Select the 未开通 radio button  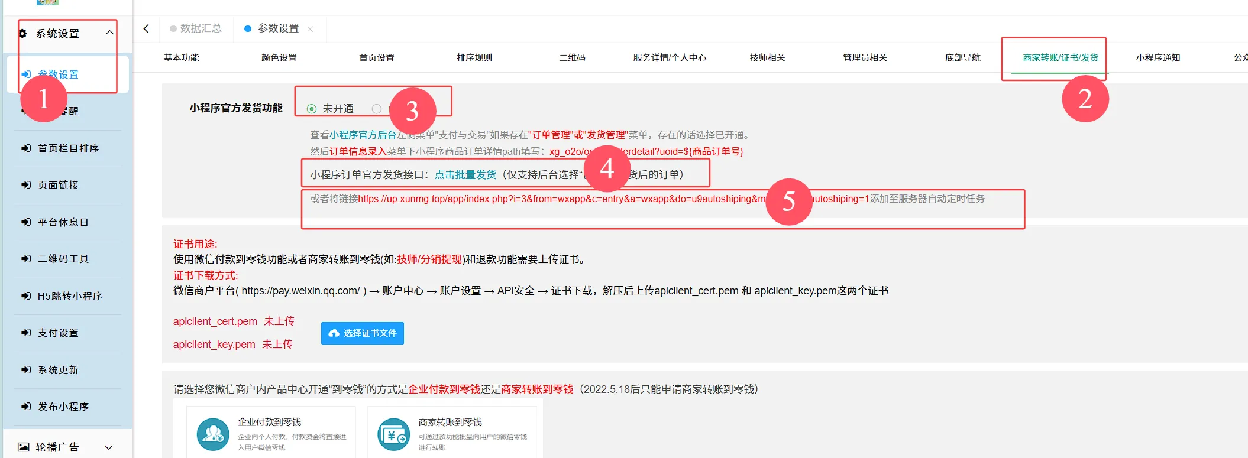312,109
